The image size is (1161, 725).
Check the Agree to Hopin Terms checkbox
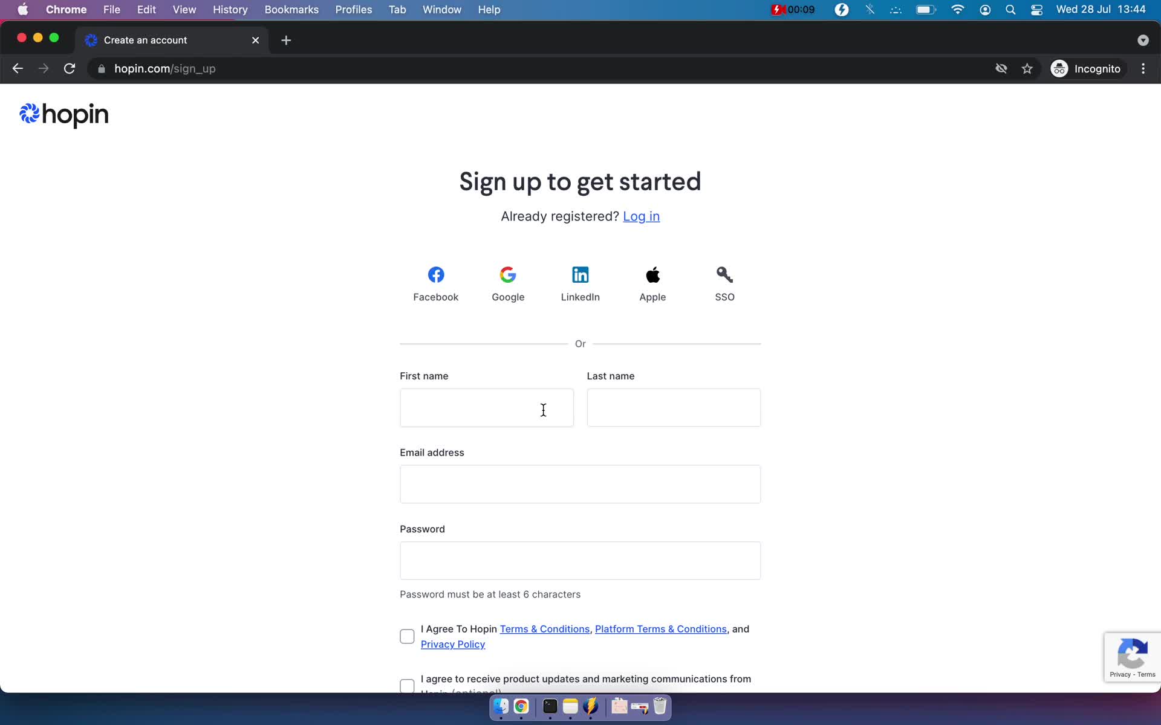[x=407, y=636]
